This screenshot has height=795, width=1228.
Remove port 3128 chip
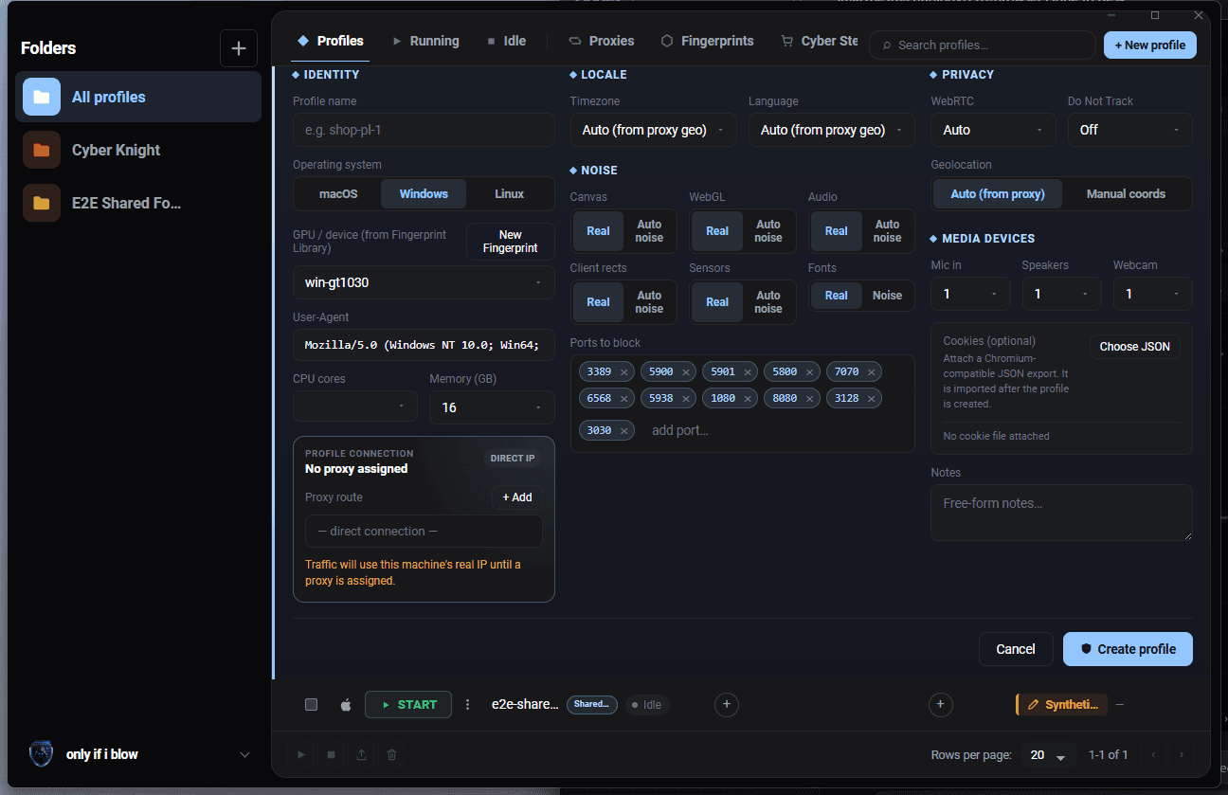tap(871, 399)
